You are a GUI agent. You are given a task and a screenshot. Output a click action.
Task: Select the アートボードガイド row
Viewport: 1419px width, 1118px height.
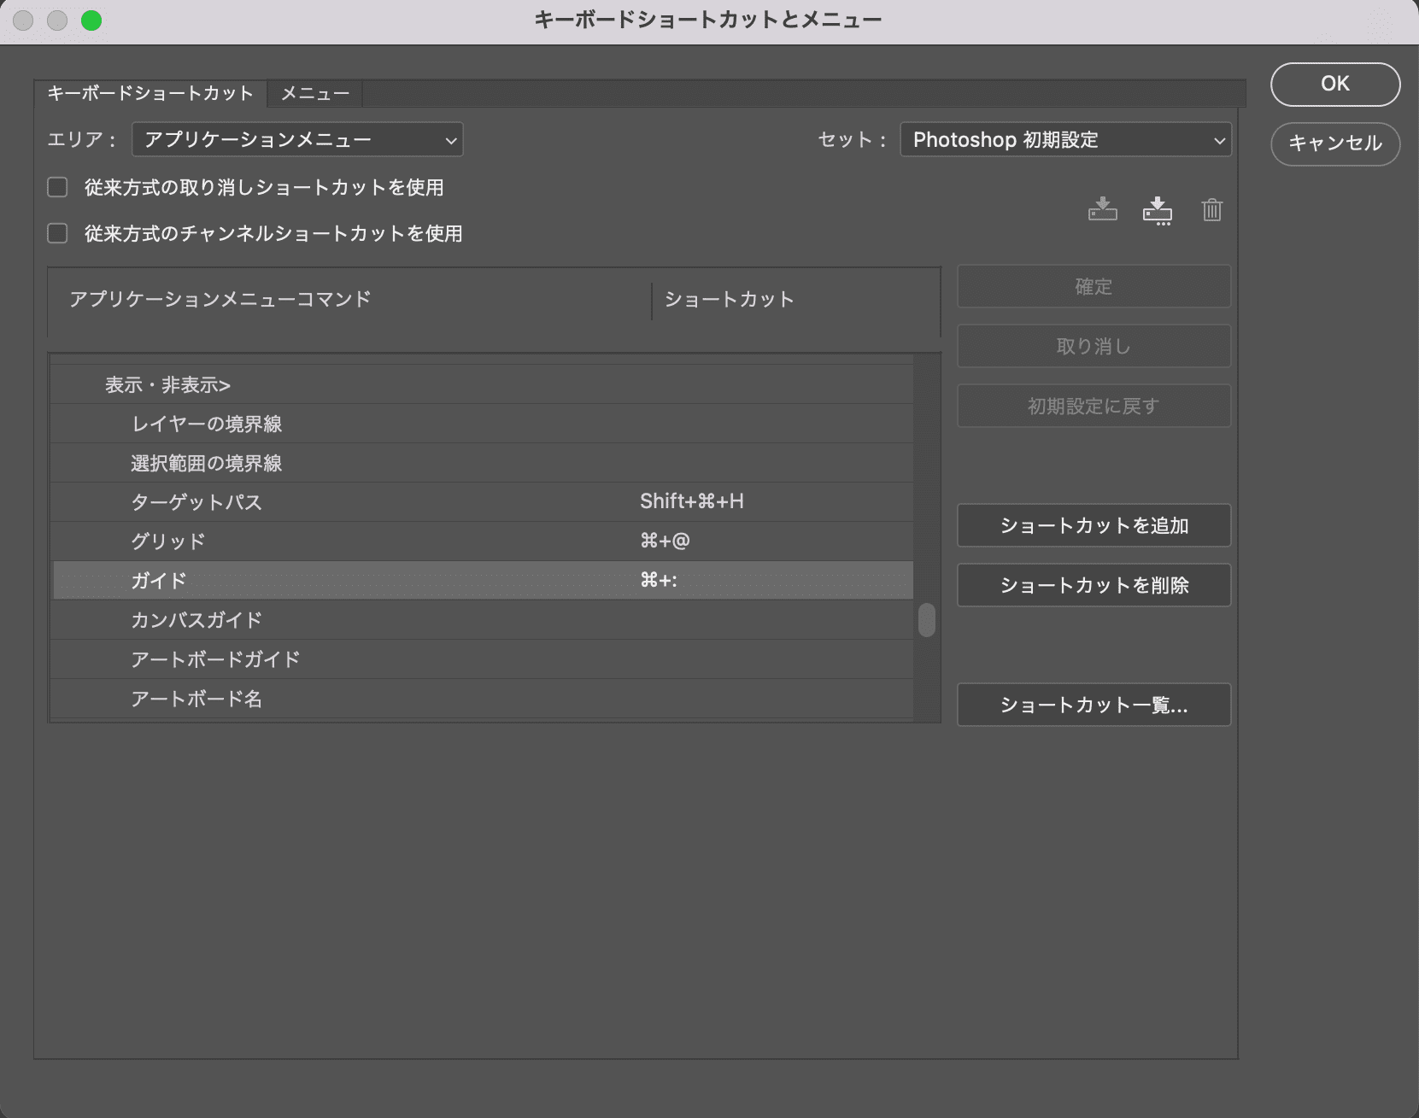coord(483,659)
